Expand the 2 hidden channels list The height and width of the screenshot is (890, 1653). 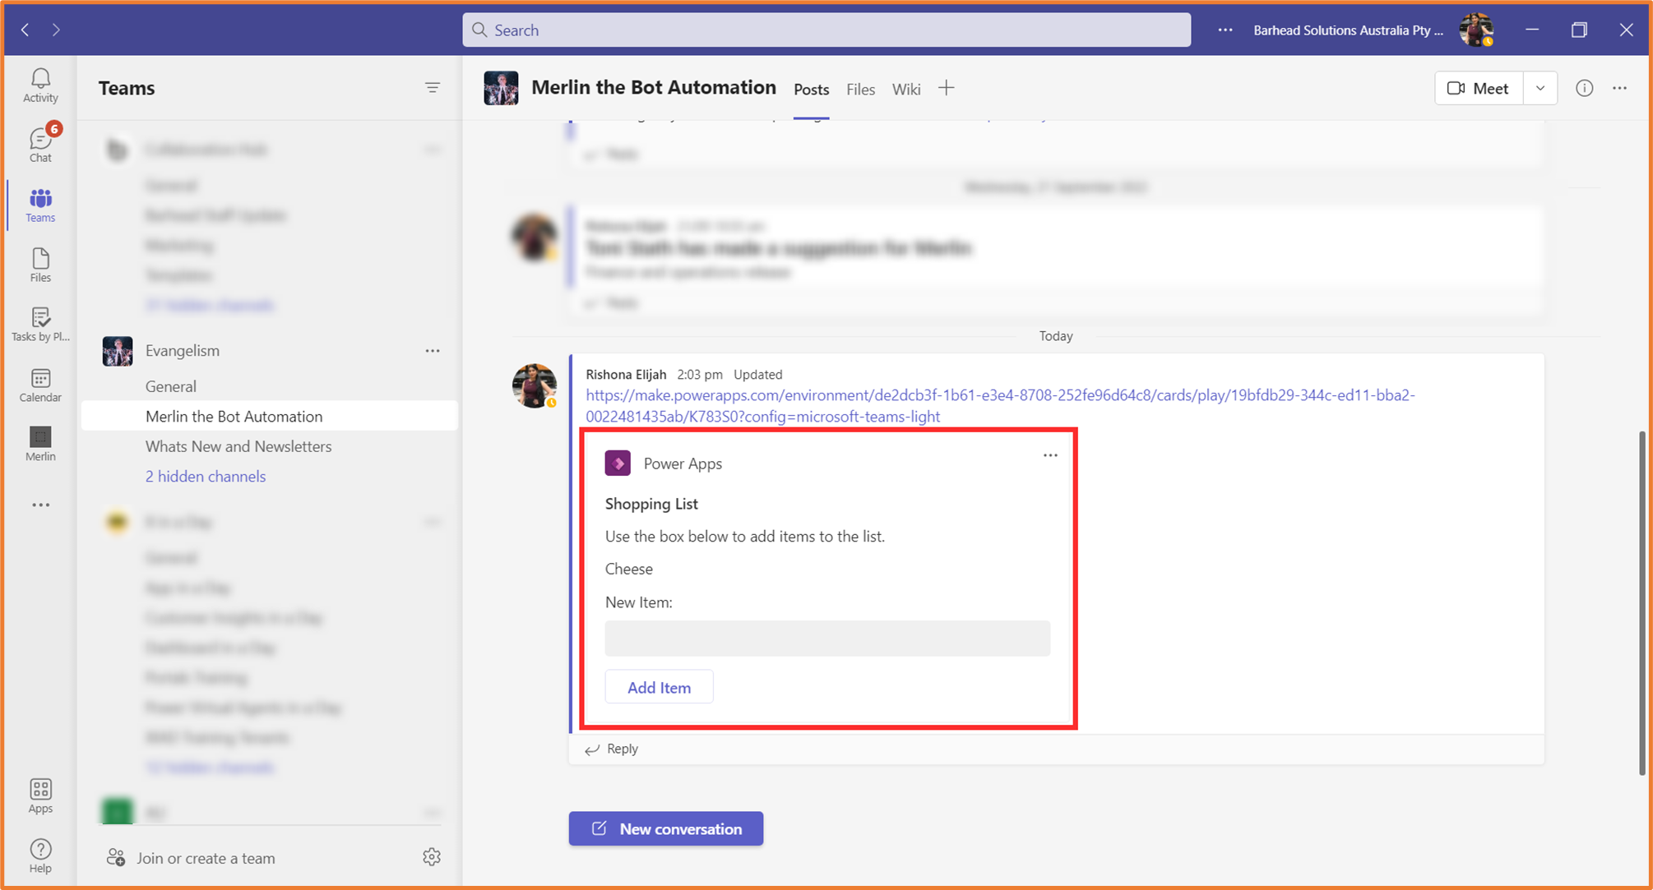pyautogui.click(x=206, y=476)
